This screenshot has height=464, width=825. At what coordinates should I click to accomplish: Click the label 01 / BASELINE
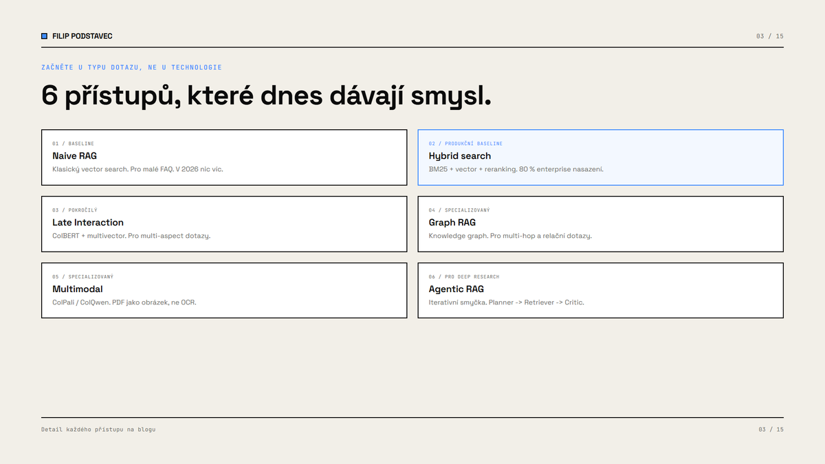(x=73, y=144)
